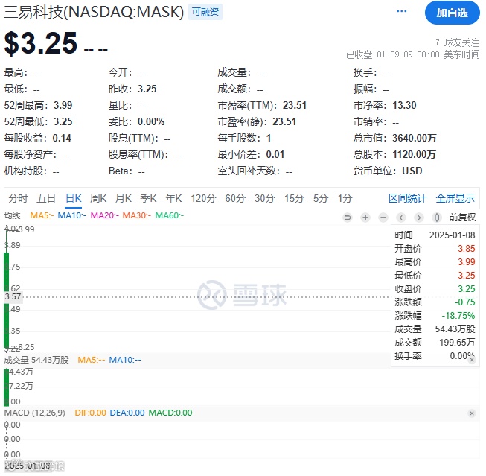This screenshot has width=486, height=476.
Task: Open the 前复权 adjustment dropdown
Action: [462, 218]
